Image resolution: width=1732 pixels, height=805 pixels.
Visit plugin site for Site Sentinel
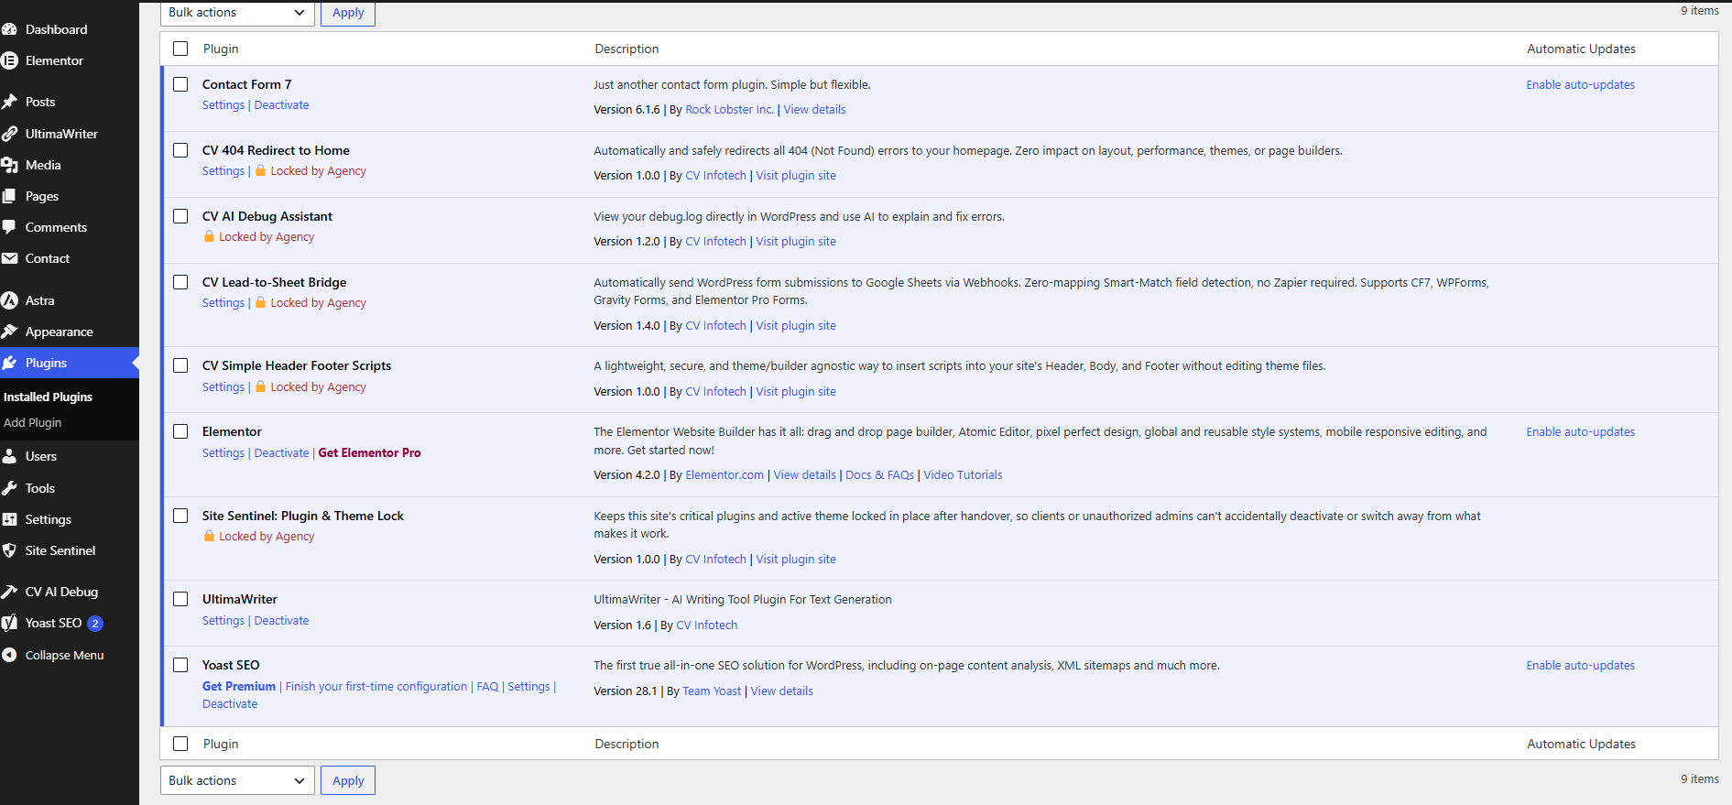click(x=796, y=560)
